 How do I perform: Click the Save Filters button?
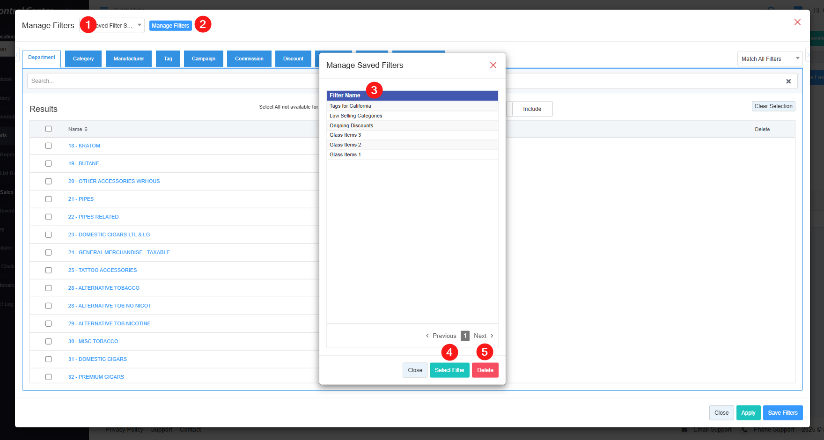(x=782, y=413)
